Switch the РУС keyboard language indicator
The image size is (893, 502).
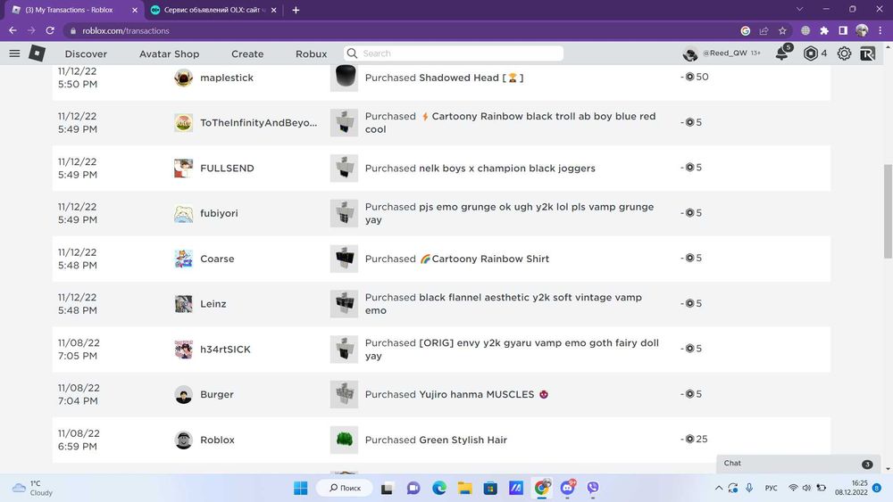772,488
